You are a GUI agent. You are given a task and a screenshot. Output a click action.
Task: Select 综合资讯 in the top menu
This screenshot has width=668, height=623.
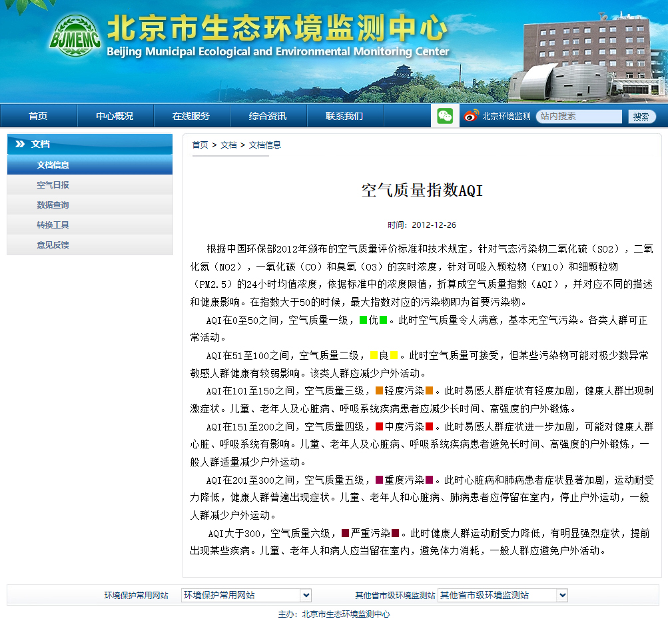click(268, 116)
